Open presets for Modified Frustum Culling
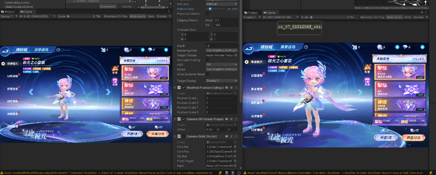436x175 pixels. coord(231,87)
